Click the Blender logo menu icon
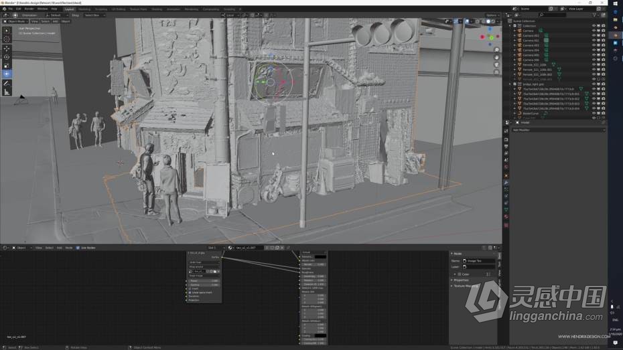The height and width of the screenshot is (350, 623). 4,9
